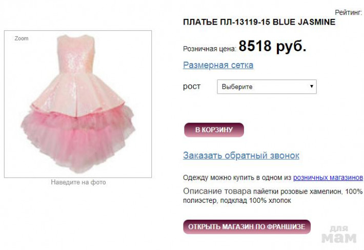Click the Наведите на фото caption

tap(78, 182)
